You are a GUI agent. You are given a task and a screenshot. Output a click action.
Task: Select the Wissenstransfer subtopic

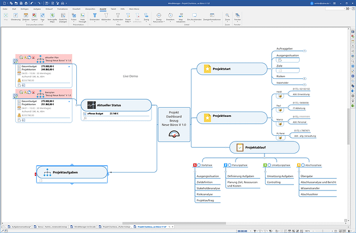pos(310,188)
